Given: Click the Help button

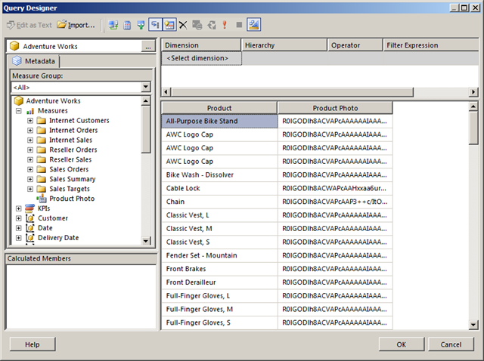Looking at the screenshot, I should point(33,344).
